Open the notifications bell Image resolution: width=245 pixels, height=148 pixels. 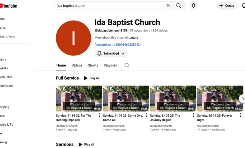(242, 5)
